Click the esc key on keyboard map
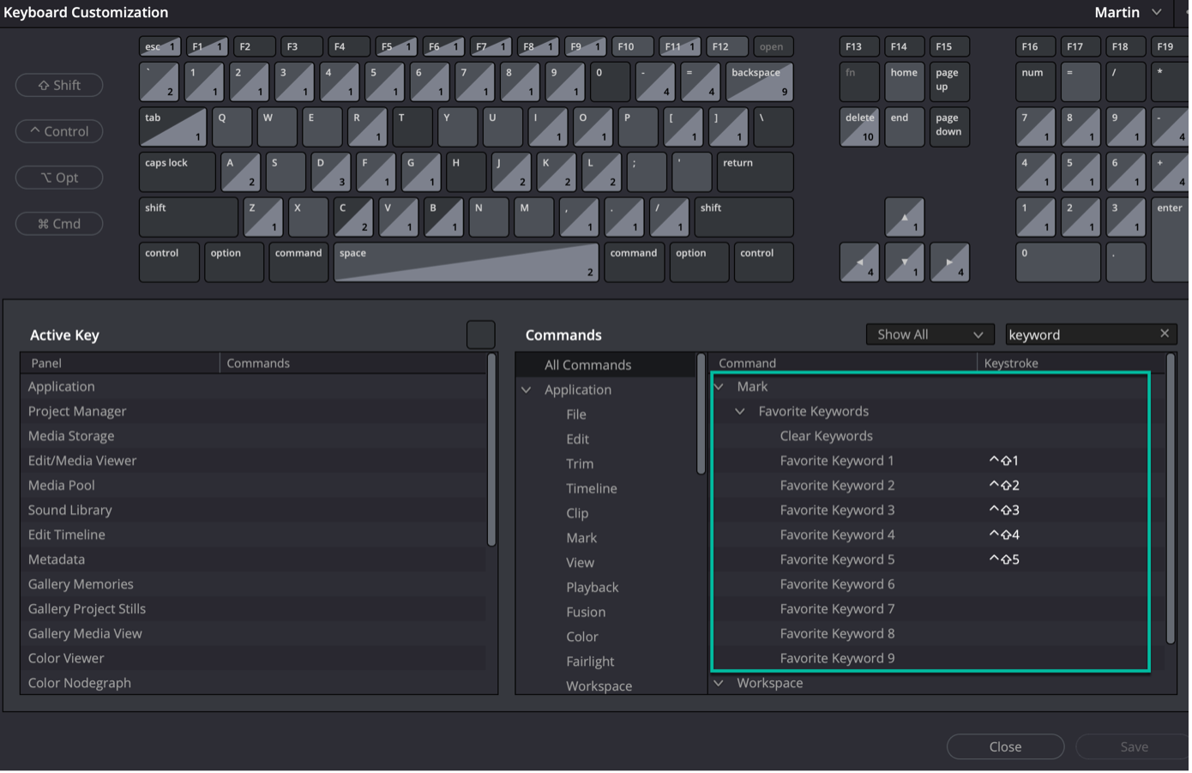 (159, 47)
